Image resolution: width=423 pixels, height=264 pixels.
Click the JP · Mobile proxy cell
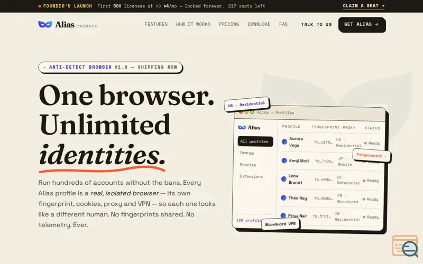(345, 161)
